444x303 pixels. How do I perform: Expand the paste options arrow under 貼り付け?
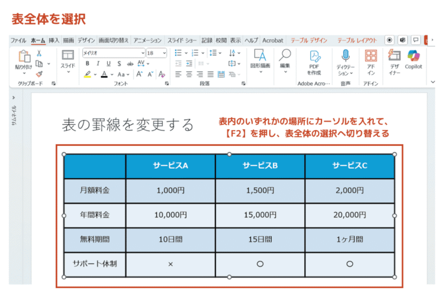(24, 73)
